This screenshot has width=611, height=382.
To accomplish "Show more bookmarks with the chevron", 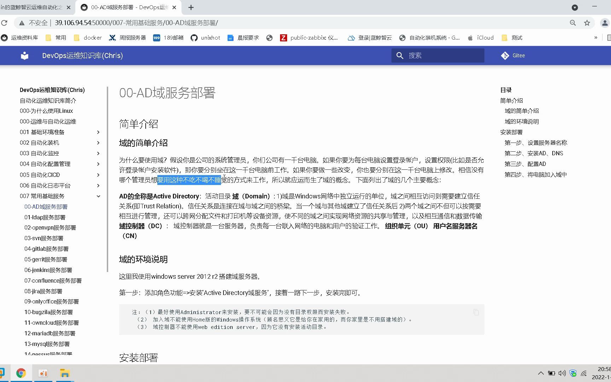I will point(596,38).
